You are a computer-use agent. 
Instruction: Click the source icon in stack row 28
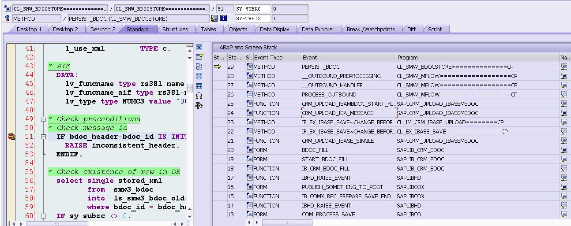[249, 76]
